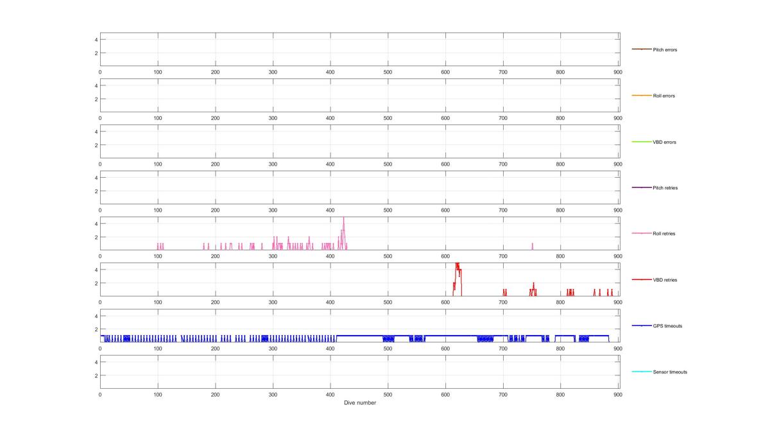Select the orange Roll errors legend line
Viewport: 770px width, 437px height.
(642, 96)
